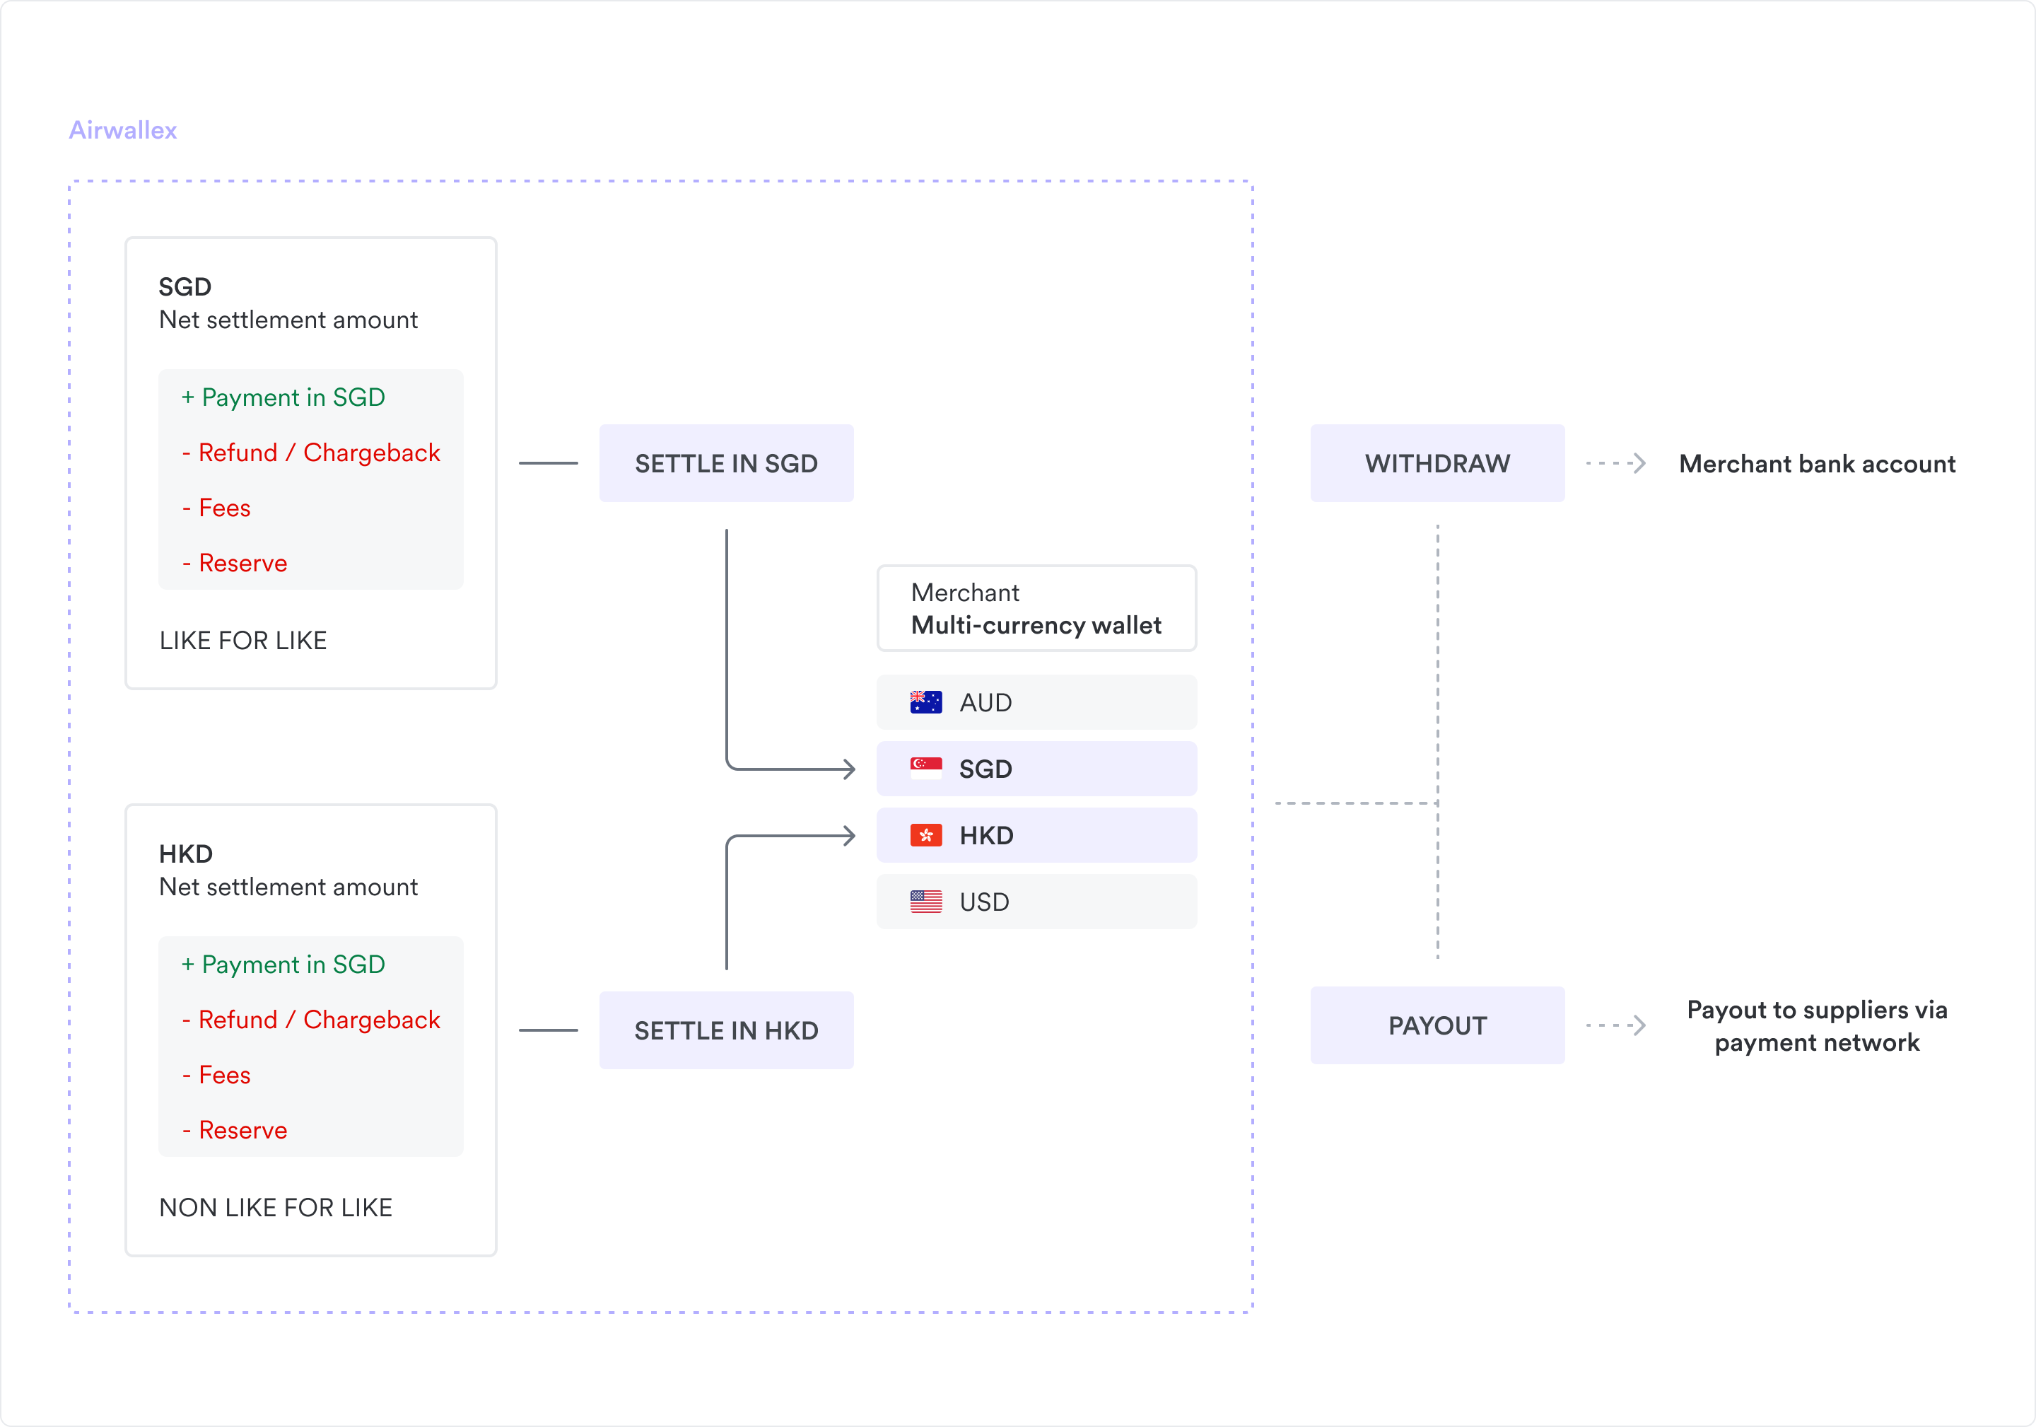Select the PAYOUT button
The height and width of the screenshot is (1427, 2036).
1437,1025
